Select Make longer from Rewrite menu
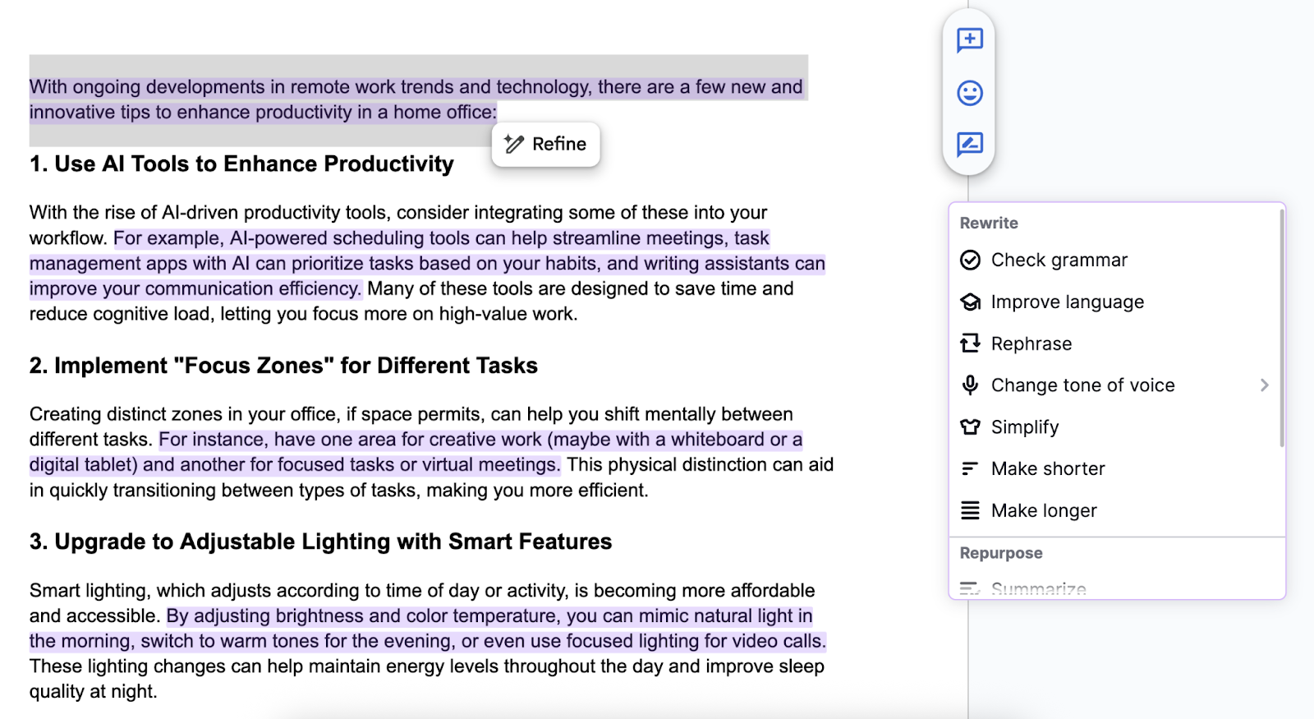1314x719 pixels. 1044,511
